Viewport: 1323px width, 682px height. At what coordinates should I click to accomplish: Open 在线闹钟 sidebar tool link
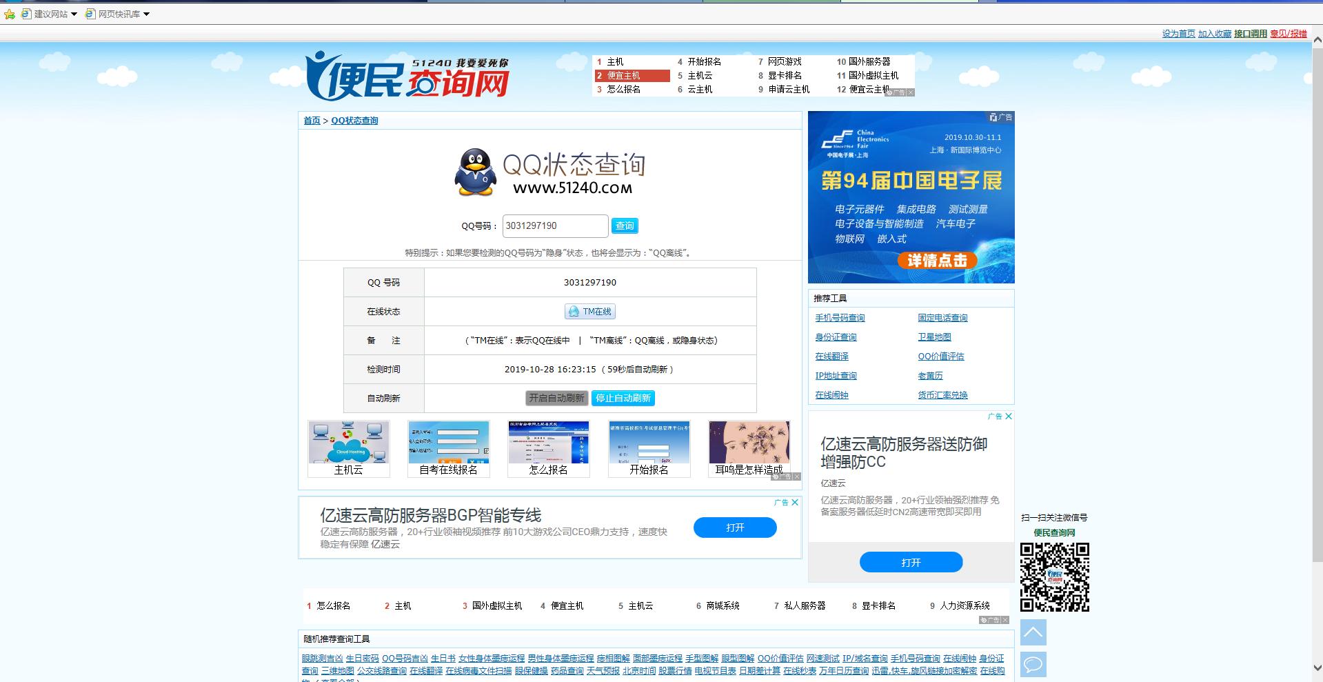point(831,395)
